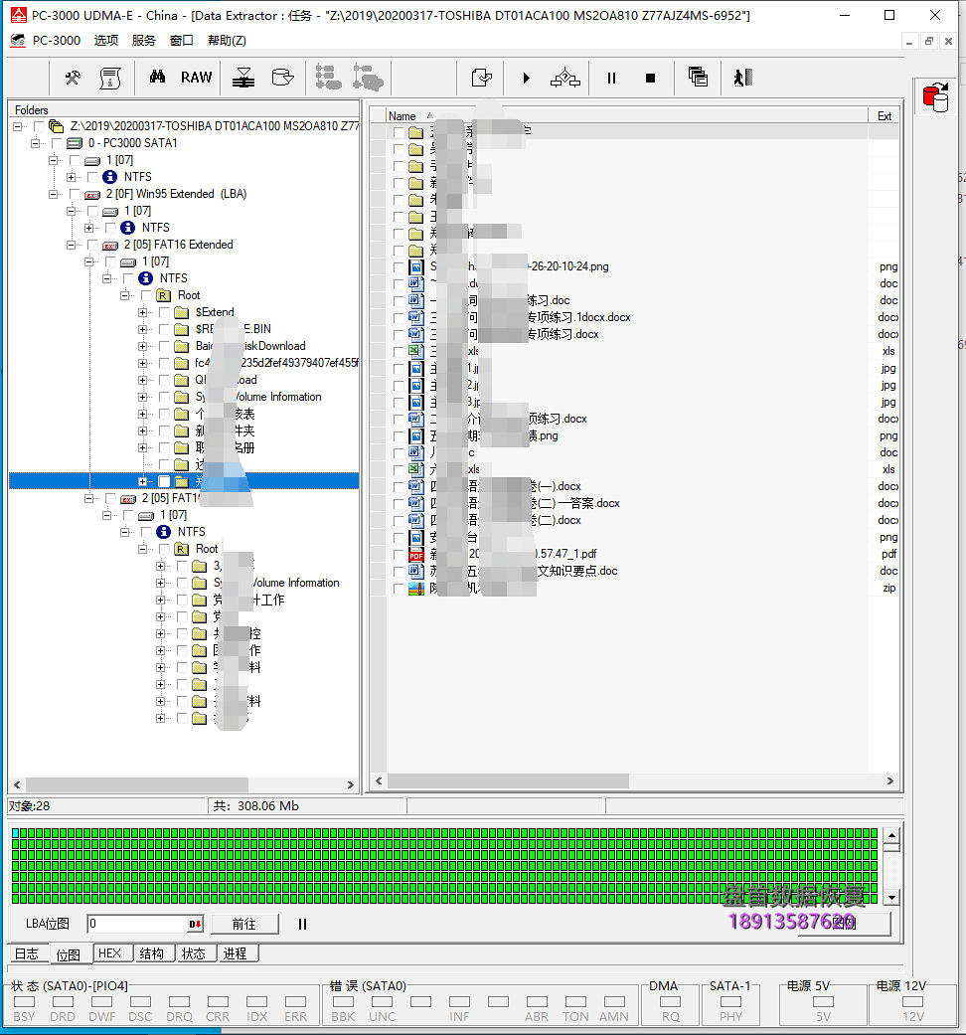
Task: Click the 前往 button
Action: pyautogui.click(x=244, y=924)
